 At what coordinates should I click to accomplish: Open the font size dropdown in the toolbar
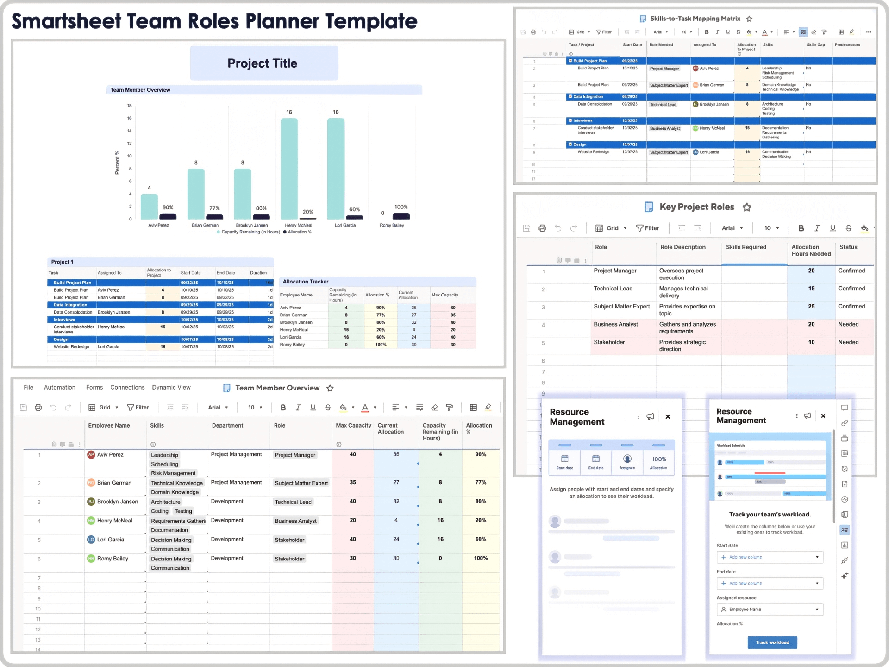pos(255,407)
